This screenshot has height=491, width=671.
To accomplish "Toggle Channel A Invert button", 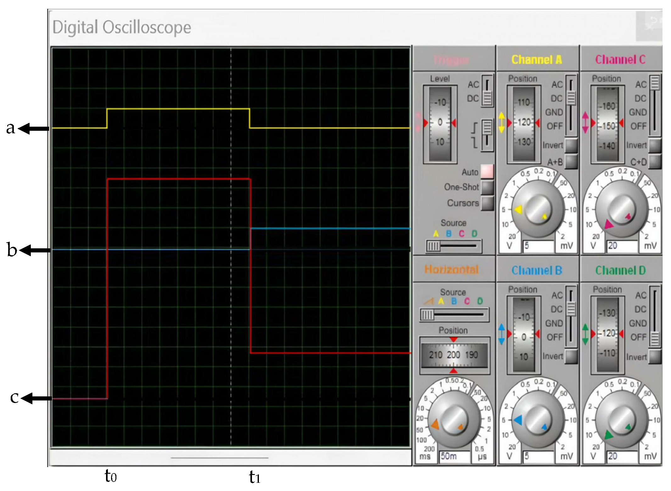I will point(571,145).
